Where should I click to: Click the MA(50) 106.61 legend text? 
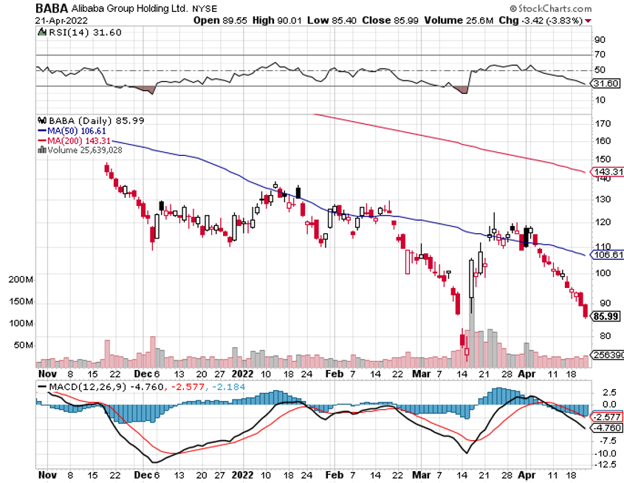(x=76, y=131)
